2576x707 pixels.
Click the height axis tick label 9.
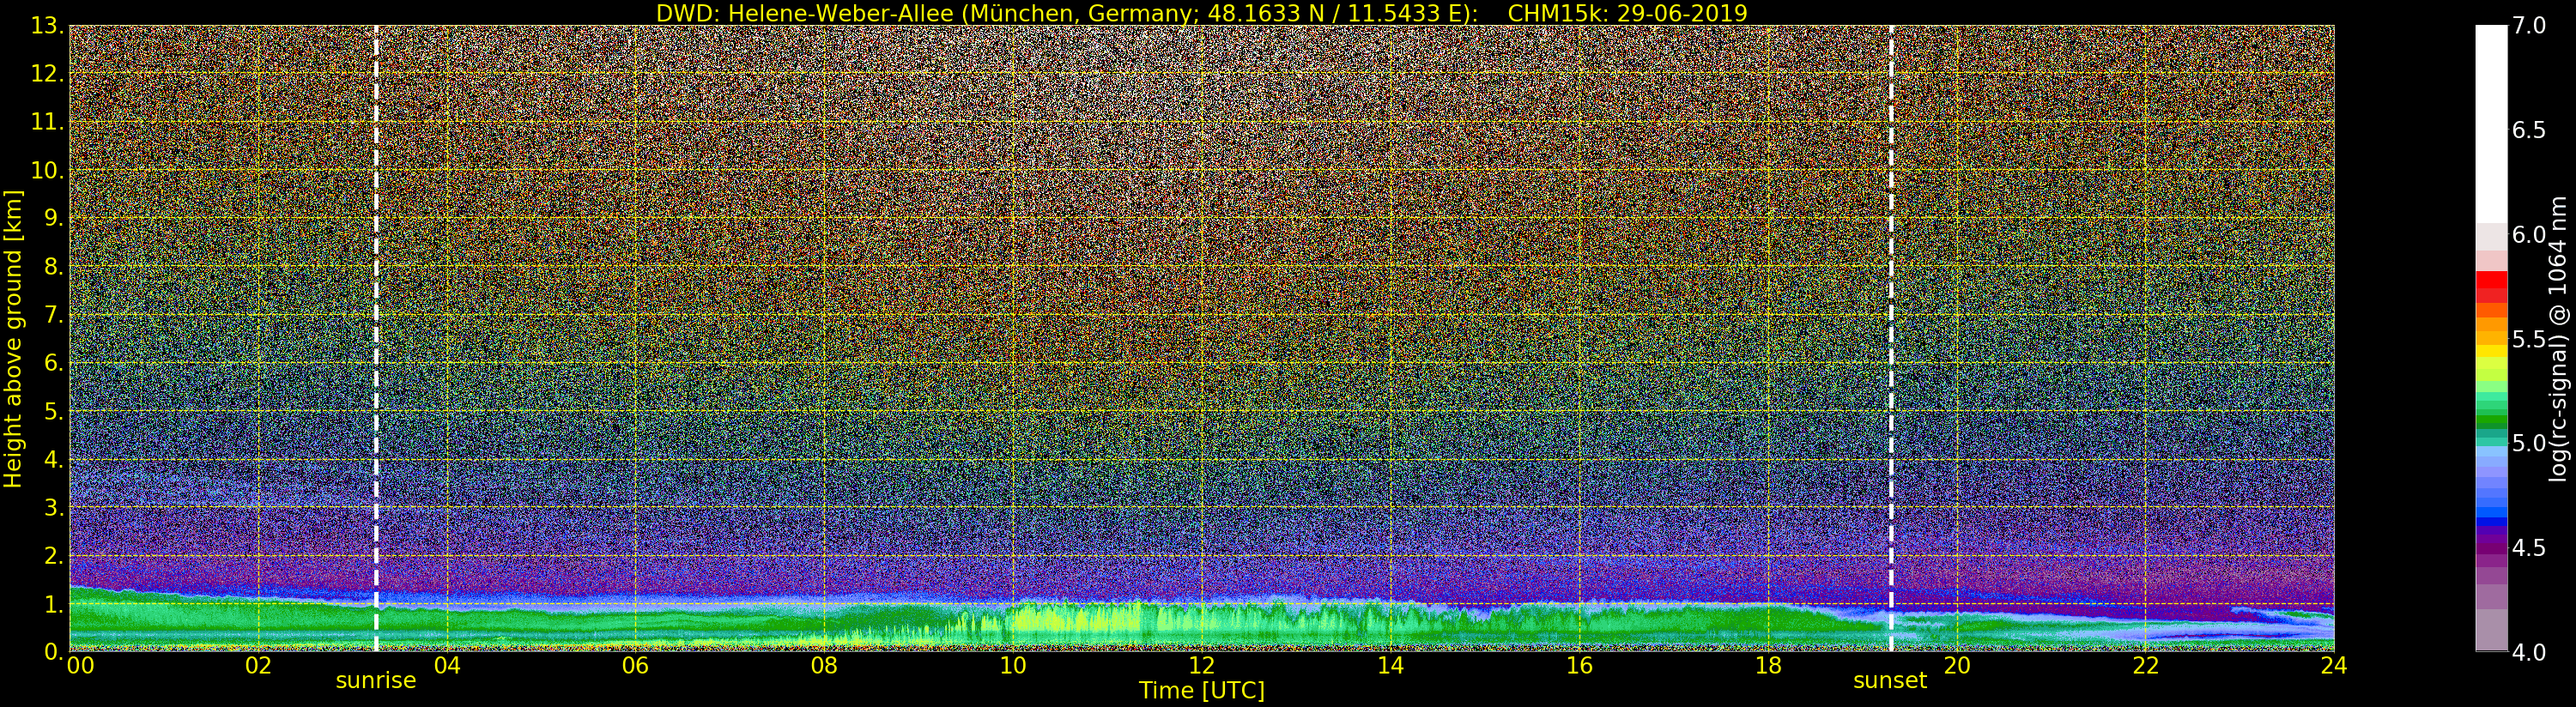click(x=53, y=218)
